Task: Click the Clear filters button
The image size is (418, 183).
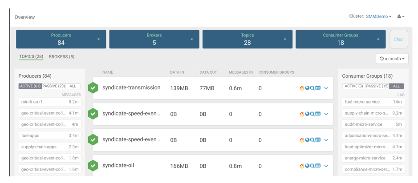Action: pyautogui.click(x=398, y=39)
